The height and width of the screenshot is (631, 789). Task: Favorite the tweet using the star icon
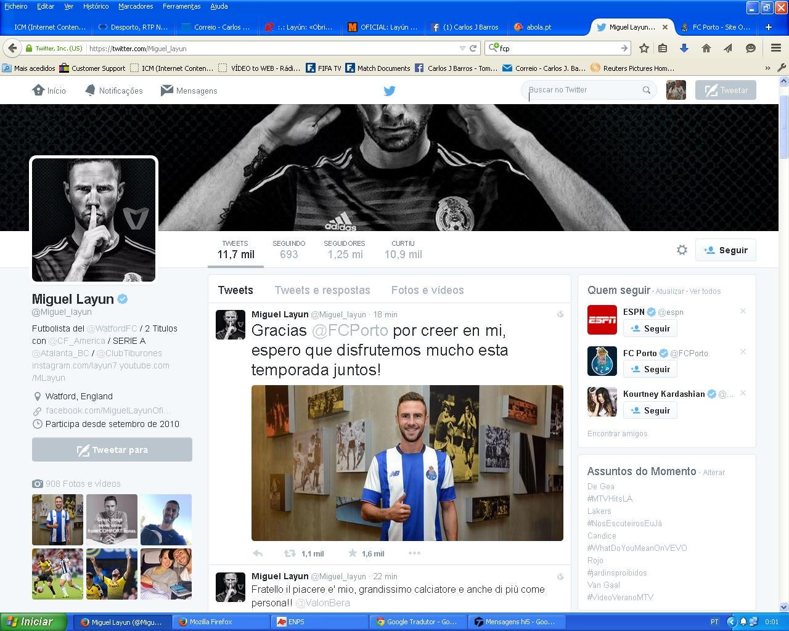(353, 553)
